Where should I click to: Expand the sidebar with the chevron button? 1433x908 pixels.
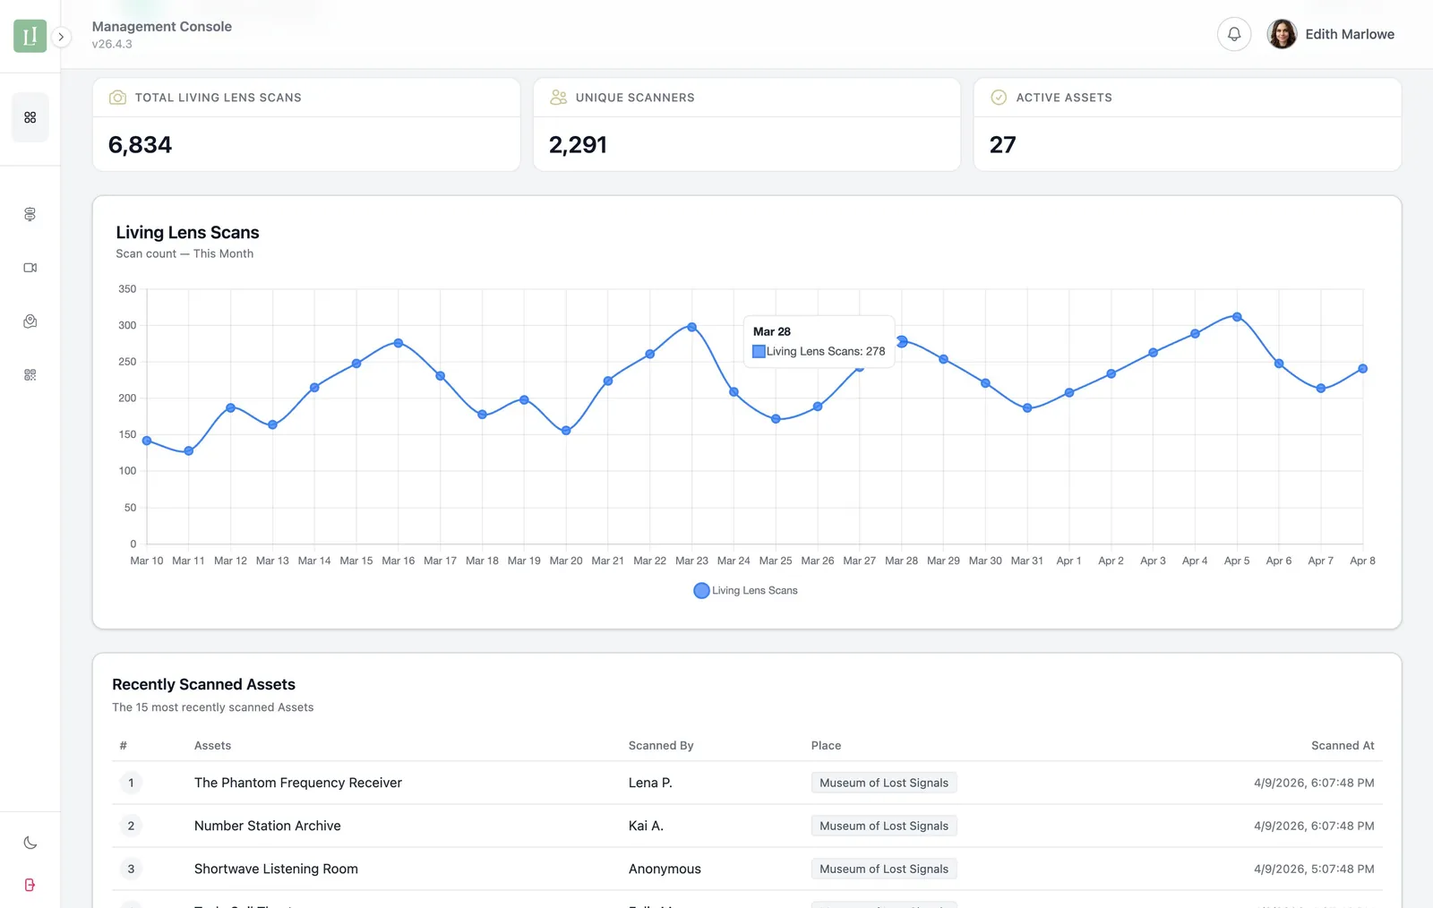61,37
